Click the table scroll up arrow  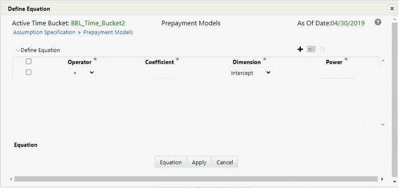pyautogui.click(x=383, y=60)
